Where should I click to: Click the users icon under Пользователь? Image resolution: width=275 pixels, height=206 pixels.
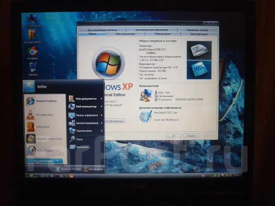[146, 95]
